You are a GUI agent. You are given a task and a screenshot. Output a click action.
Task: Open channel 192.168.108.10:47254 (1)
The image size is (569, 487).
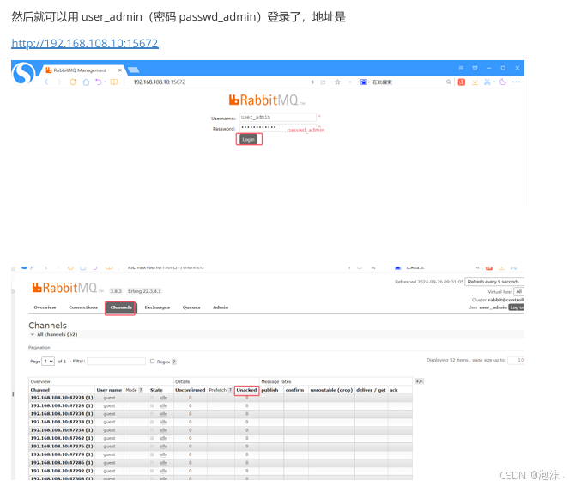point(62,430)
